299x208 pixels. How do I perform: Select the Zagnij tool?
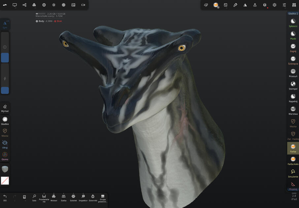click(293, 48)
